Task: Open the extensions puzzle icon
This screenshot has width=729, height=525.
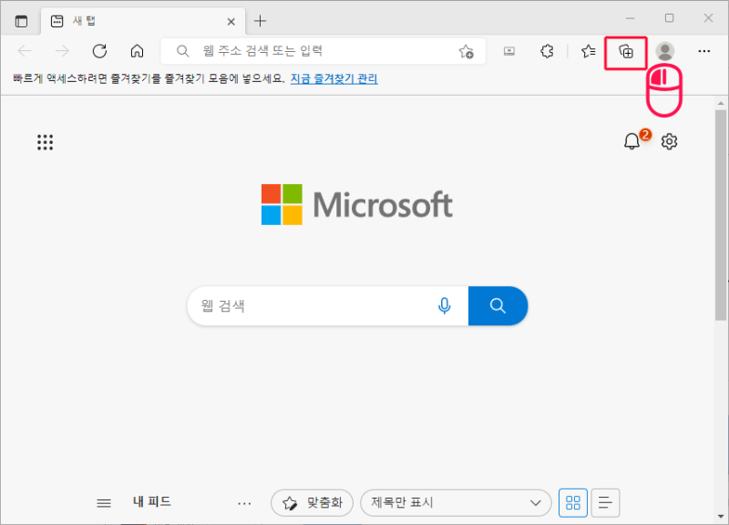Action: (x=547, y=51)
